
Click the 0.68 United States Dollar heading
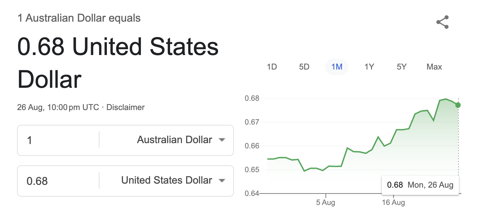pos(118,63)
